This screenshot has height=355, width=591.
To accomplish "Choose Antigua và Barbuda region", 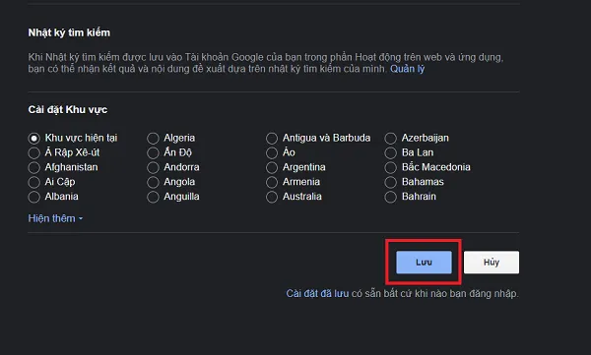I will pyautogui.click(x=272, y=138).
